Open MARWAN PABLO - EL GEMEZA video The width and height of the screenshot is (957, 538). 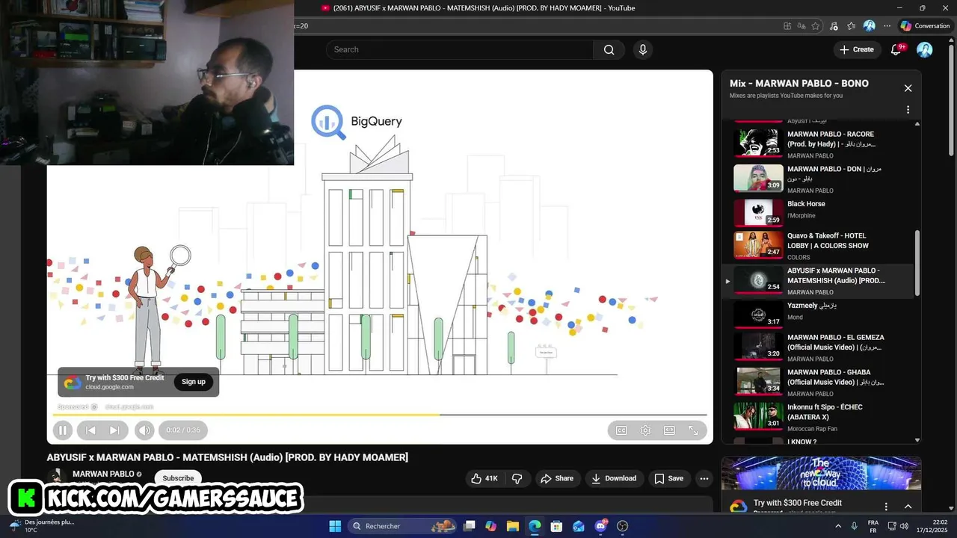click(x=817, y=347)
